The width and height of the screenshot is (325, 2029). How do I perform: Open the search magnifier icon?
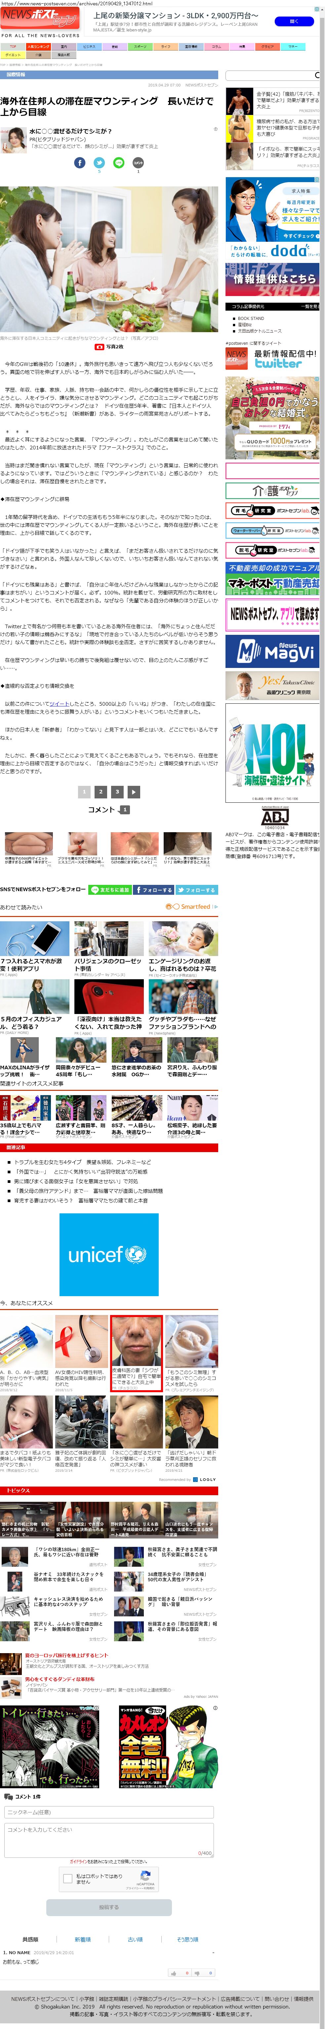click(x=317, y=75)
